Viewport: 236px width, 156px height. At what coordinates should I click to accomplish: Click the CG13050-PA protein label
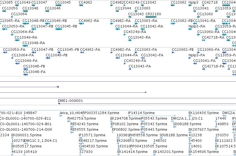pyautogui.click(x=14, y=49)
